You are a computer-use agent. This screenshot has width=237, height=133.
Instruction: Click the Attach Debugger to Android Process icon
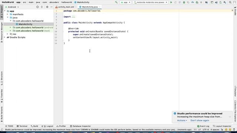197,2
